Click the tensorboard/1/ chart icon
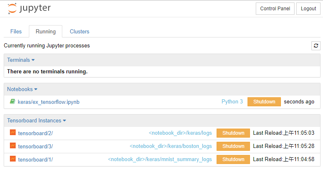The height and width of the screenshot is (171, 323). [13, 159]
